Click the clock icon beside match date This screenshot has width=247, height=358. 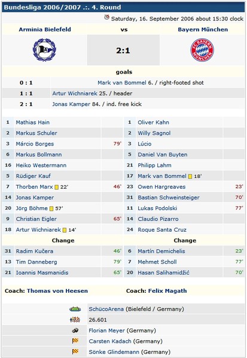pos(106,17)
